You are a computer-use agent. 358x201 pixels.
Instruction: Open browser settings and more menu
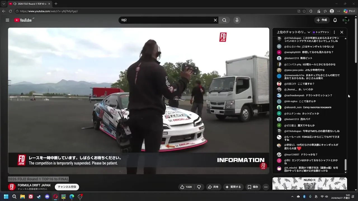339,11
